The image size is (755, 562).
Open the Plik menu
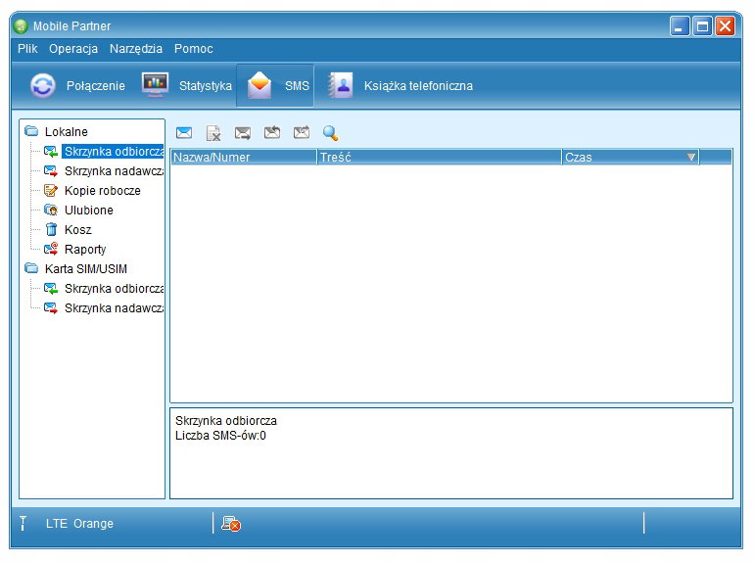tap(27, 49)
